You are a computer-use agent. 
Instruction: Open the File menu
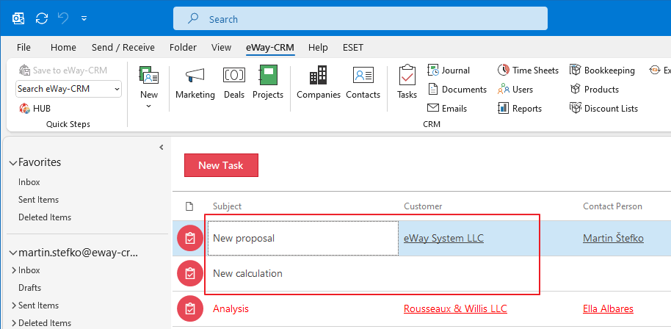(x=23, y=48)
